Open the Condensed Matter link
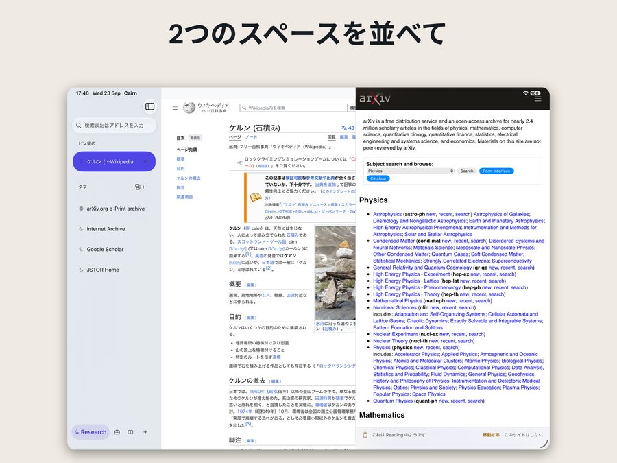Viewport: 617px width, 463px height. point(394,241)
